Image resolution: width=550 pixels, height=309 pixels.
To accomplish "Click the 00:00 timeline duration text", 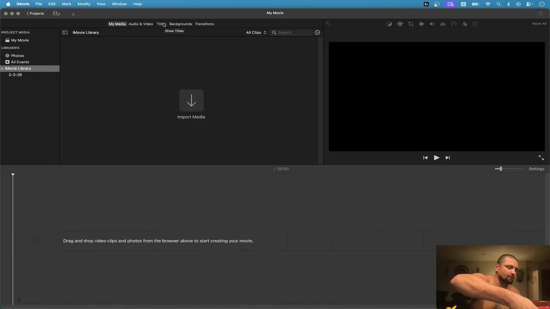I will pyautogui.click(x=283, y=169).
